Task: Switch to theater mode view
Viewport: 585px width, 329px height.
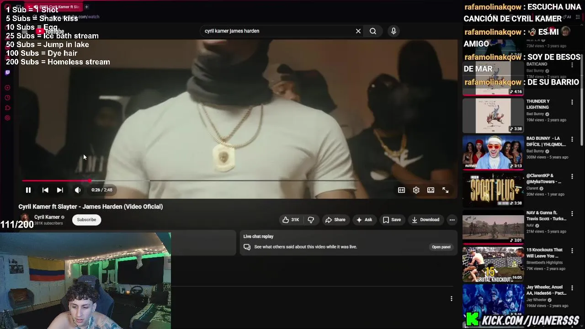Action: (x=431, y=190)
